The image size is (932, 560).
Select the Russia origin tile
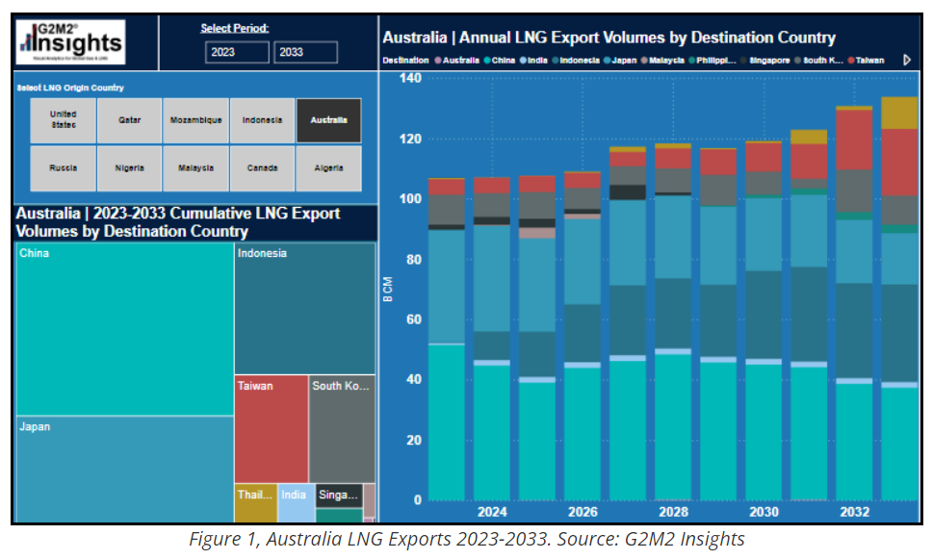tap(63, 168)
